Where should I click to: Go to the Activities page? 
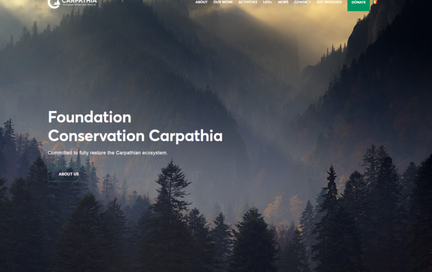247,2
